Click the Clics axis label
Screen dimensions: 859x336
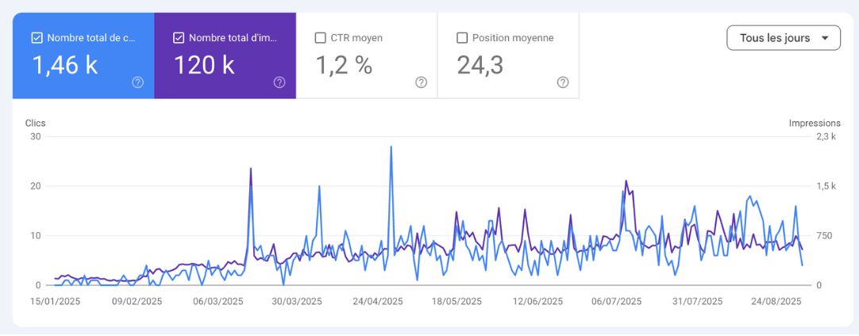click(36, 123)
